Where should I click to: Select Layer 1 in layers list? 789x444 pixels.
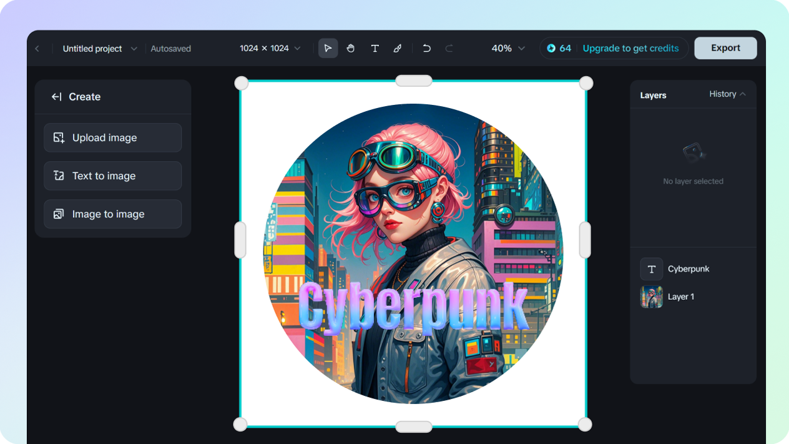click(693, 297)
